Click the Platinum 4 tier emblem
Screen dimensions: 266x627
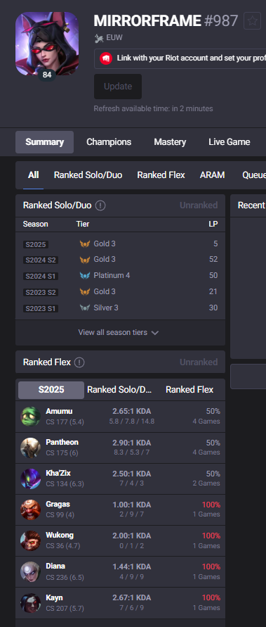(85, 276)
